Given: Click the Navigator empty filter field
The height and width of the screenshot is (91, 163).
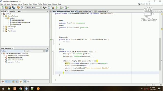Looking at the screenshot, I should pos(34,51).
